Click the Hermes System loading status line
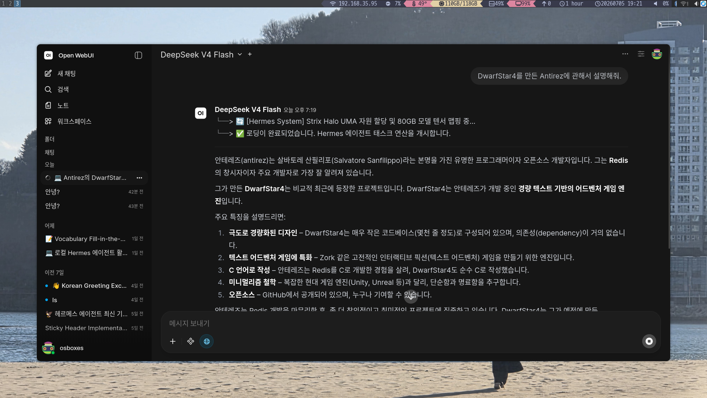Screen dimensions: 707x398 (x=346, y=121)
